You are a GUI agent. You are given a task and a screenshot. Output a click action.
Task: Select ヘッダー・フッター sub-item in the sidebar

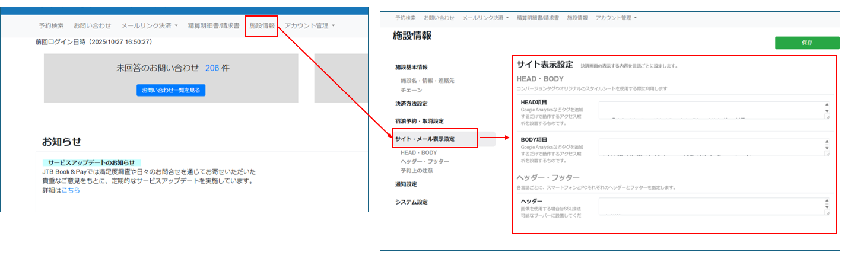click(425, 161)
